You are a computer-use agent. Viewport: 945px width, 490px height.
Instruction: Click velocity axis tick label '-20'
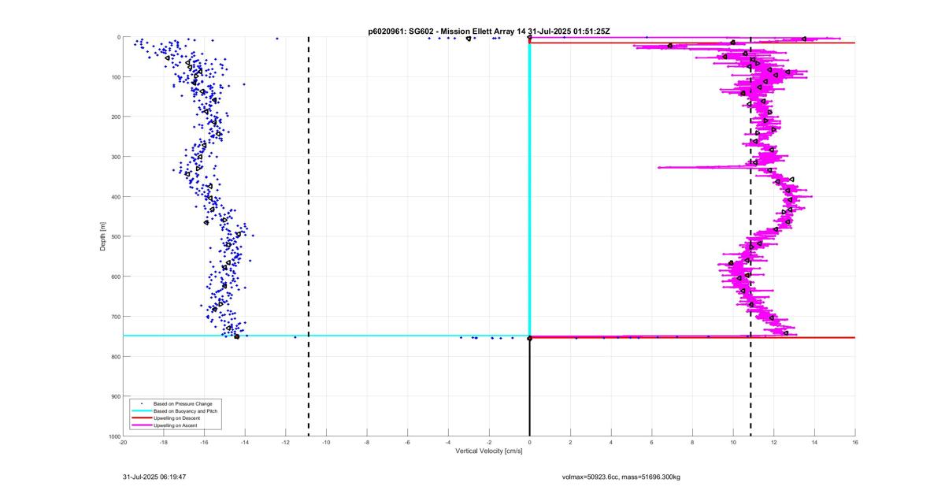(x=123, y=442)
